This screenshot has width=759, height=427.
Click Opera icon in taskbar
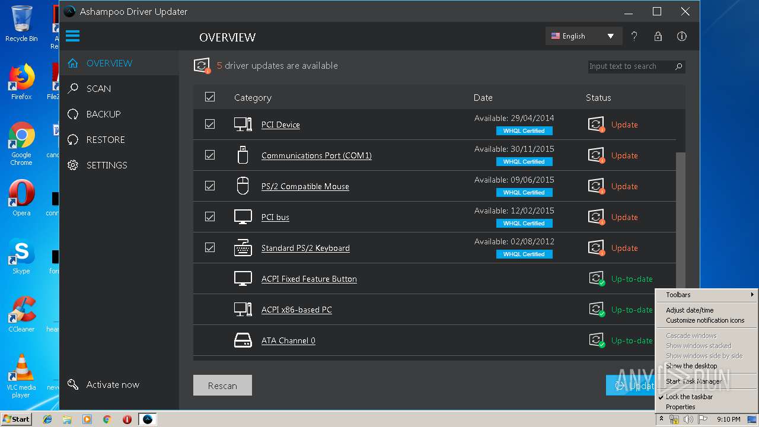[127, 419]
